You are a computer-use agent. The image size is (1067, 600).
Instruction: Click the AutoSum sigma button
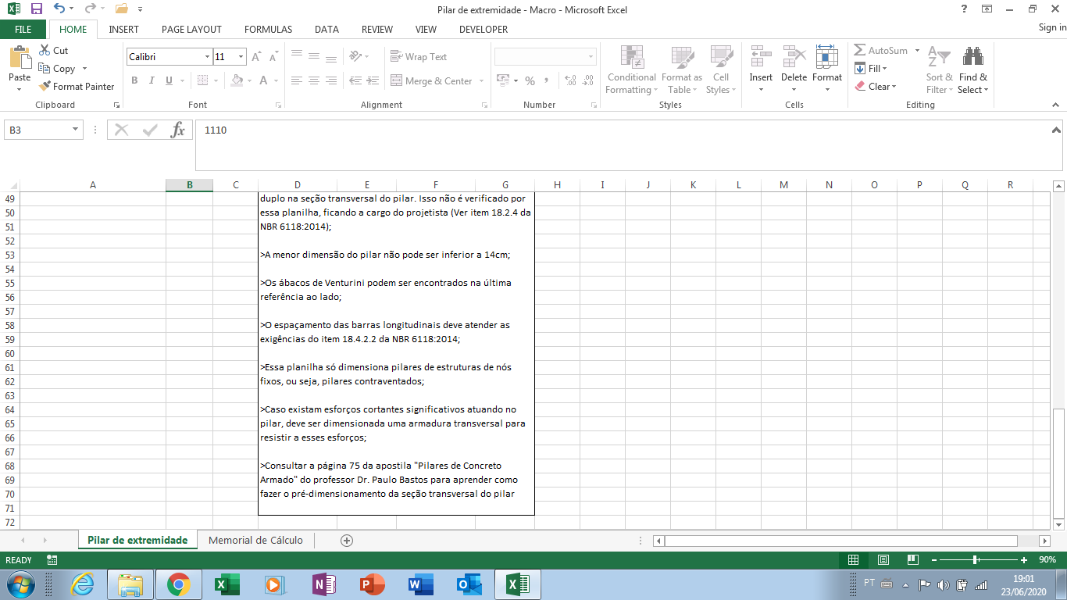click(880, 50)
